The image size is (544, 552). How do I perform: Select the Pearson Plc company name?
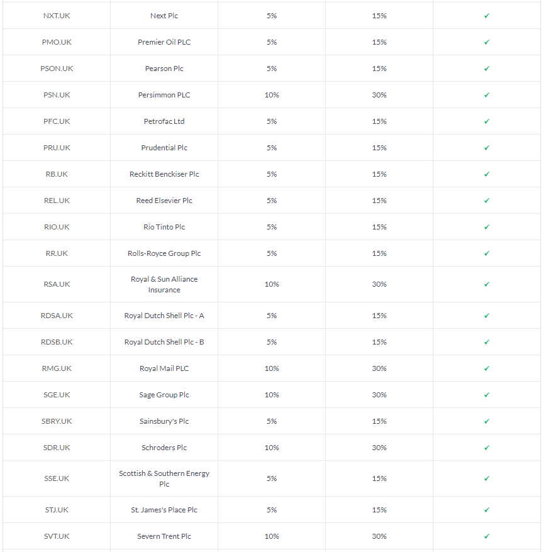[164, 69]
